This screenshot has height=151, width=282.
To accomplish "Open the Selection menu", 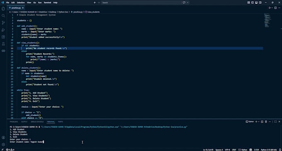I will (x=21, y=2).
